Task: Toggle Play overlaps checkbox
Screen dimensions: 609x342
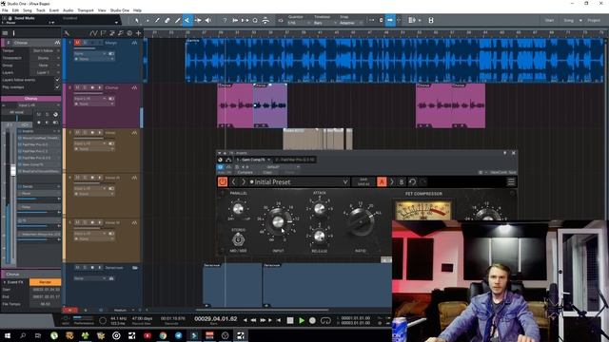Action: click(57, 87)
